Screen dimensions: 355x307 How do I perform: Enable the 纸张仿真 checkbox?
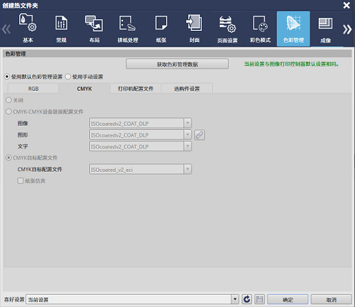tap(21, 181)
